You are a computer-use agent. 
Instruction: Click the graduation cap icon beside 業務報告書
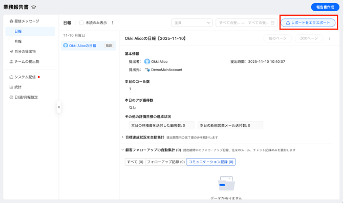(x=33, y=7)
